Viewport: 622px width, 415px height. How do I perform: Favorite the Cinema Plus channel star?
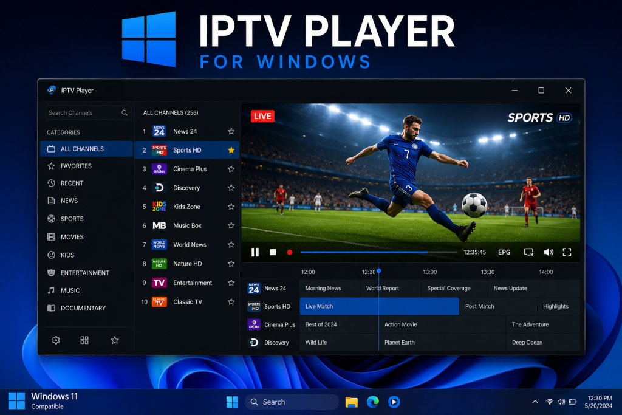click(231, 169)
